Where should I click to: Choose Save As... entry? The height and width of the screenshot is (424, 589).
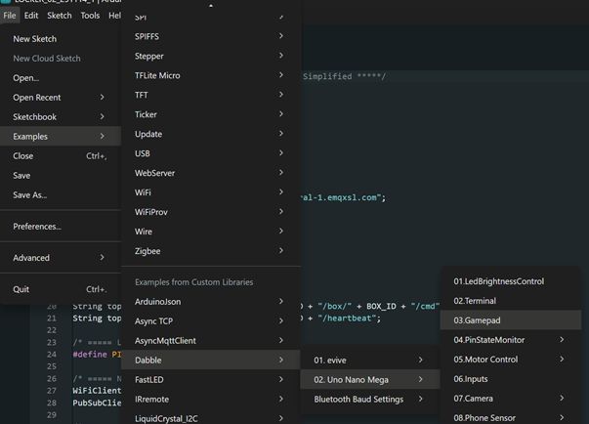click(61, 195)
